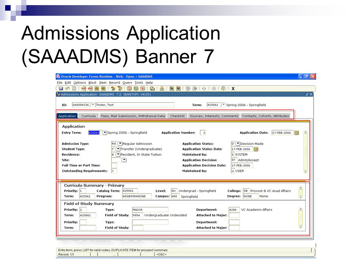Open the Site dropdown arrow
Image resolution: width=352 pixels, height=264 pixels.
coord(124,160)
